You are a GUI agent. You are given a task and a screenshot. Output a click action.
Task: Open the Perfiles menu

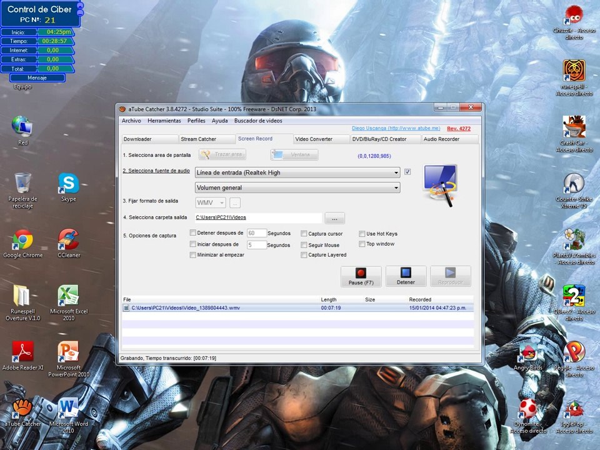click(x=196, y=121)
